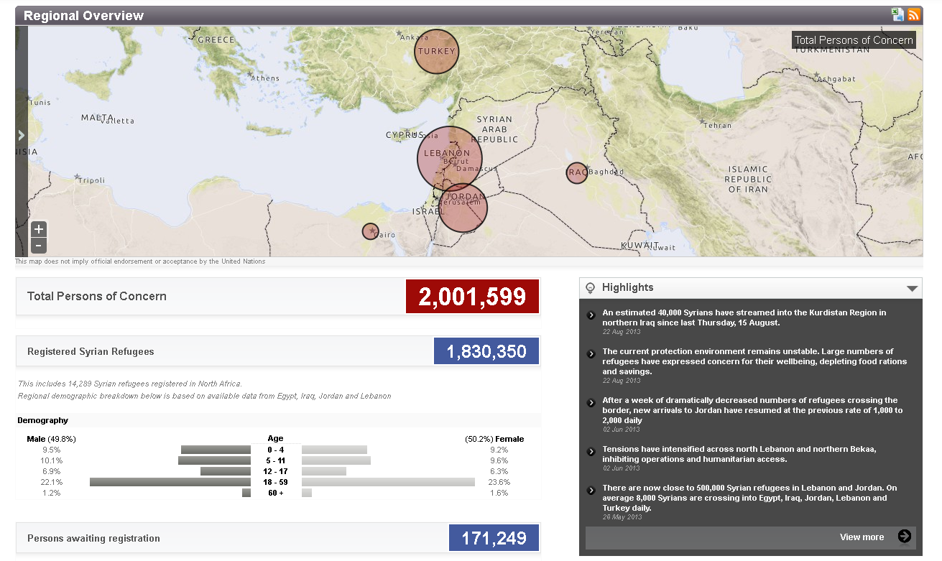Click the Jordan refugee circle

point(463,208)
